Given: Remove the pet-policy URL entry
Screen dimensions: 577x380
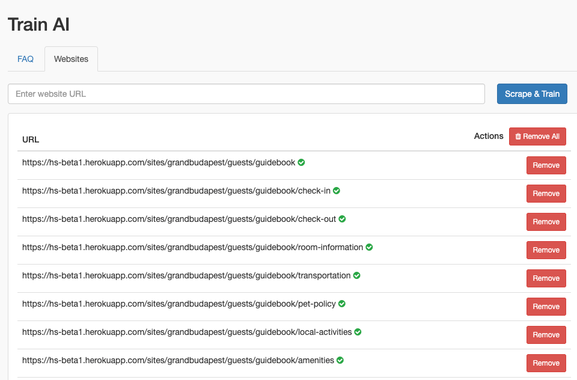Looking at the screenshot, I should click(546, 307).
